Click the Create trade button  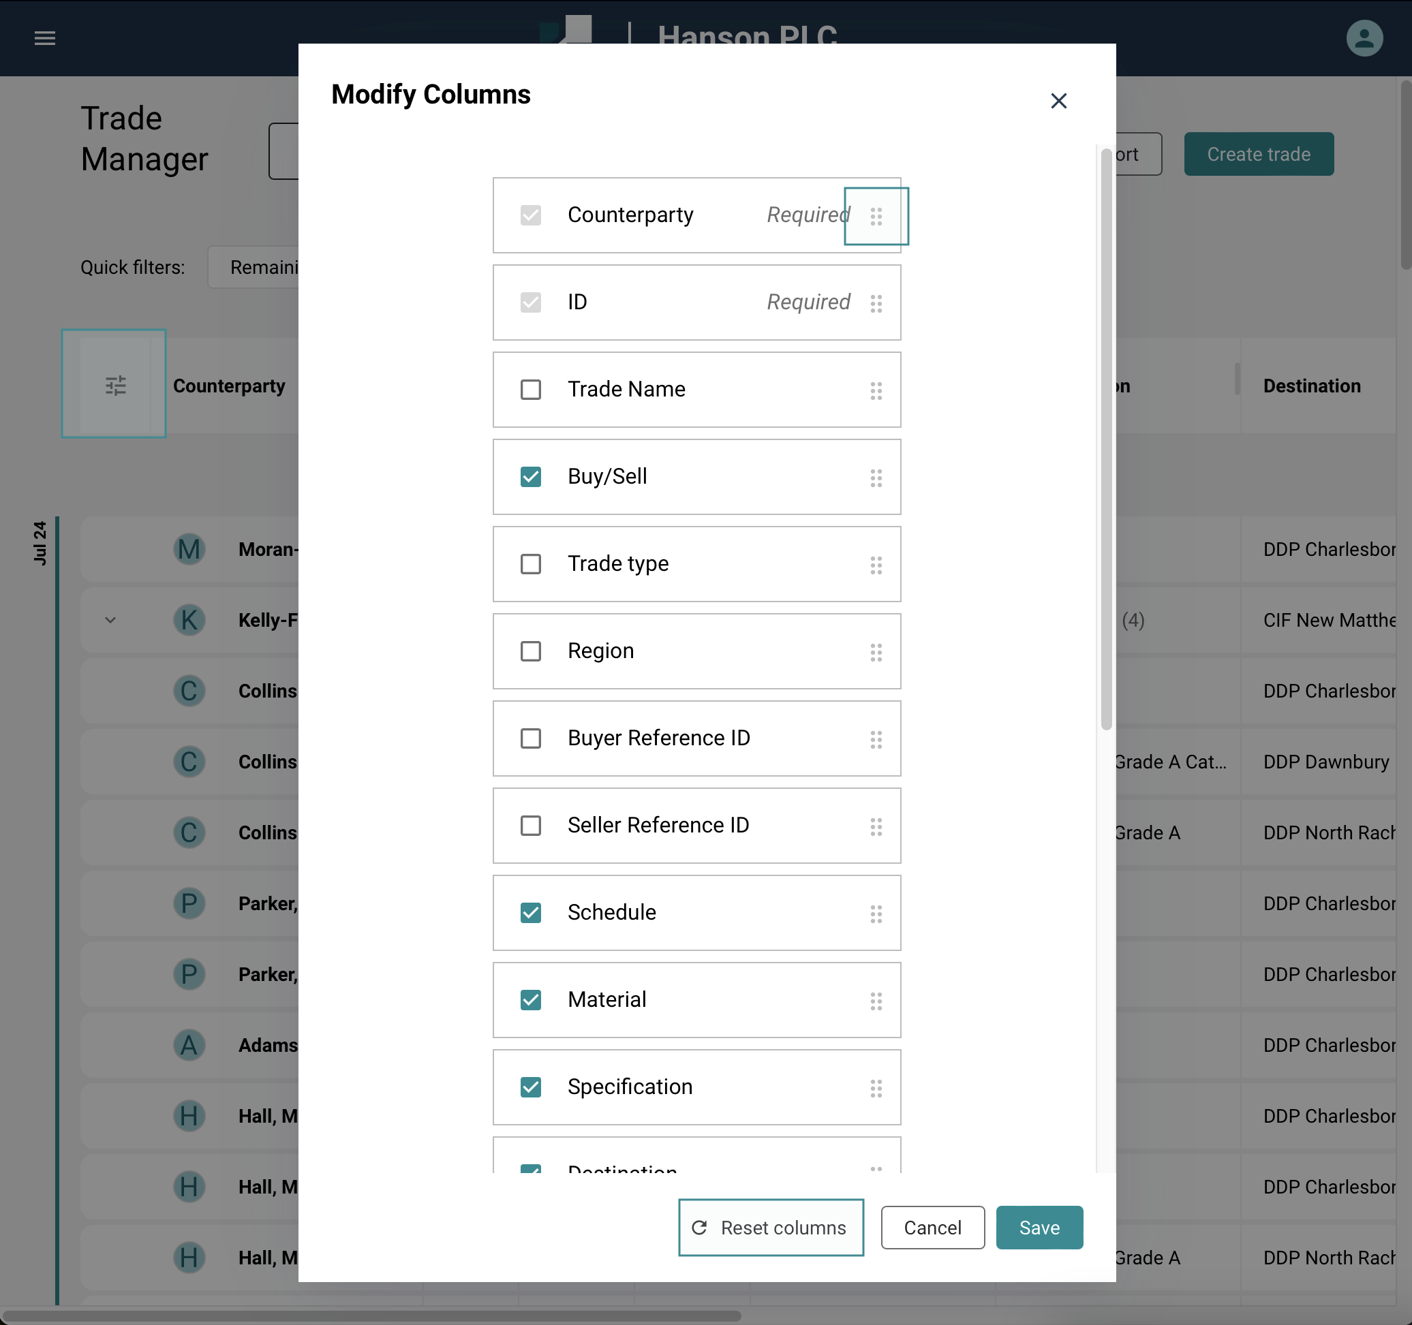1258,154
